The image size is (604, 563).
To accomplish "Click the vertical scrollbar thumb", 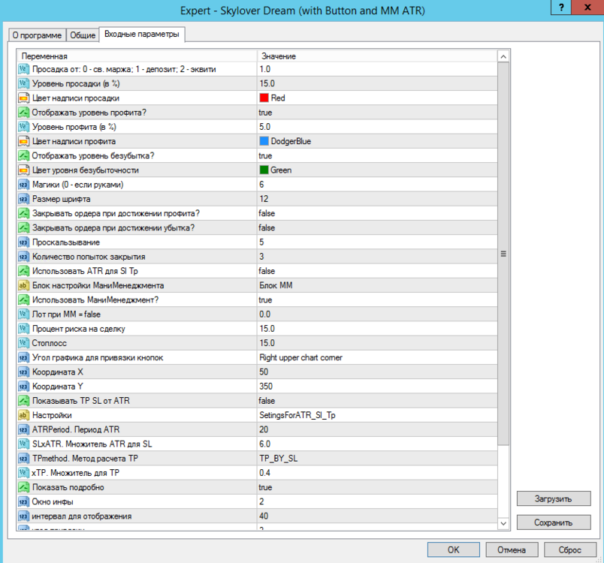I will tap(503, 254).
